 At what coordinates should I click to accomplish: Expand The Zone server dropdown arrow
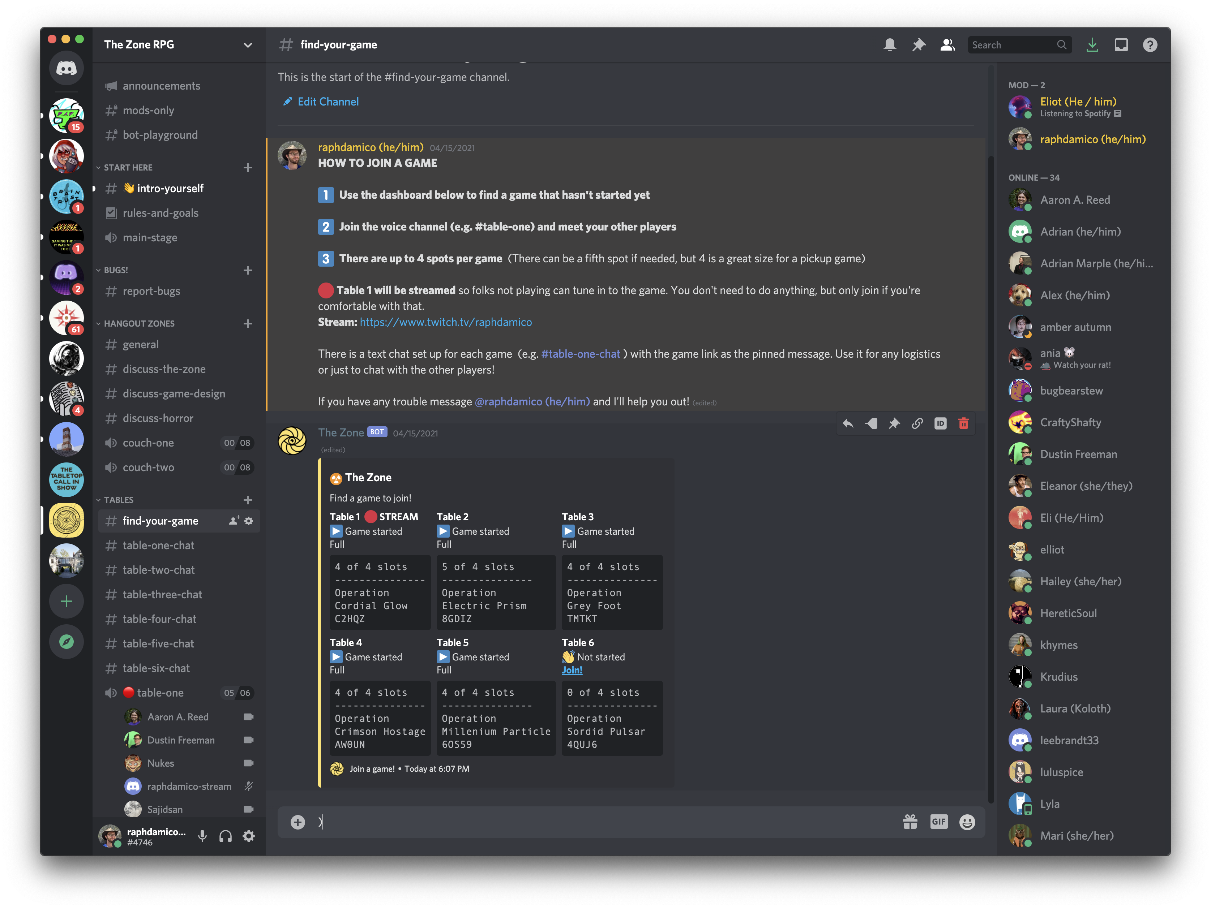(x=247, y=44)
